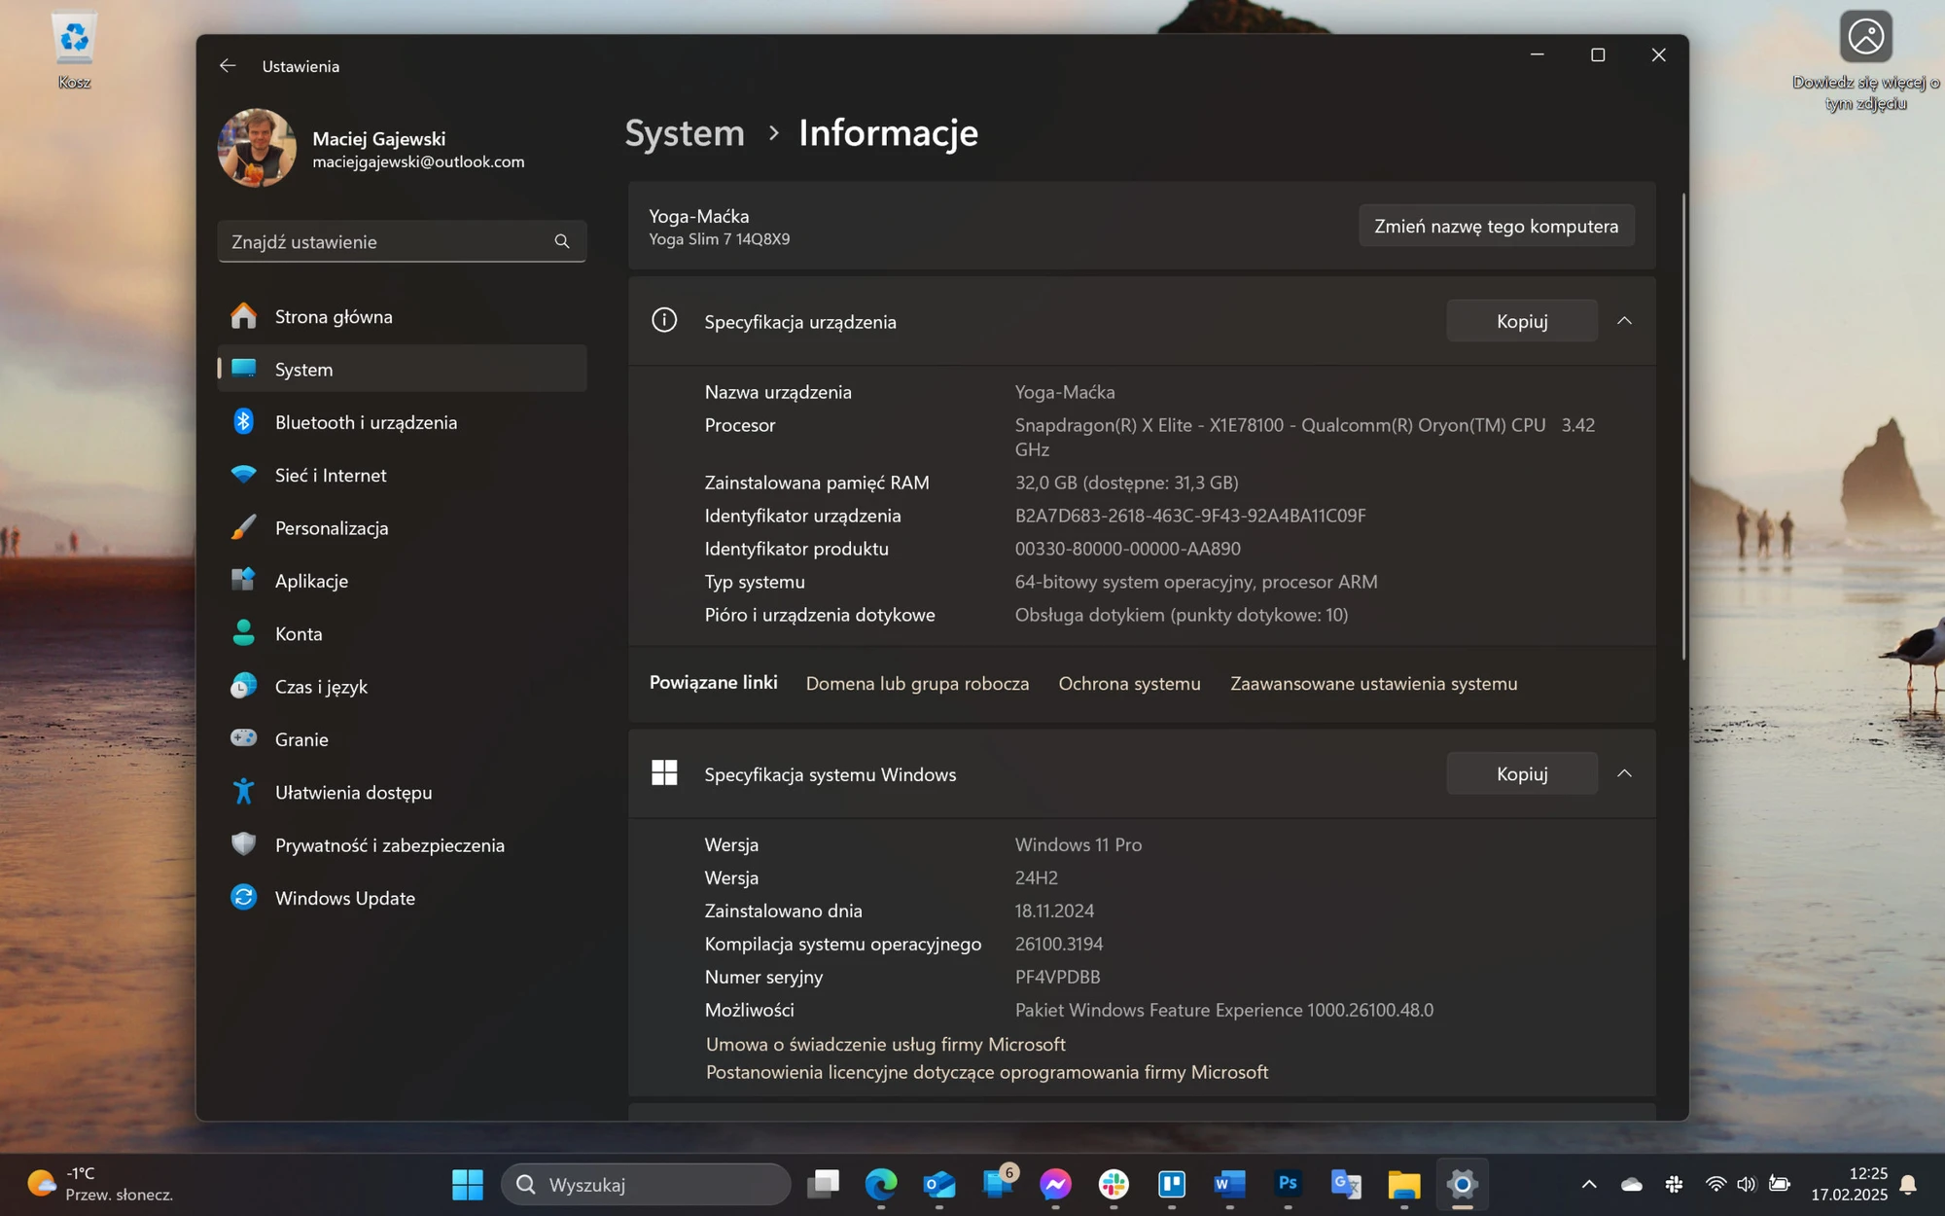Open the weather widget showing -1°C
The image size is (1945, 1216).
(x=100, y=1184)
